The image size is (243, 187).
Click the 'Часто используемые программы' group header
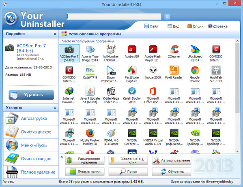click(x=88, y=41)
